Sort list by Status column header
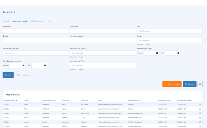 26,100
